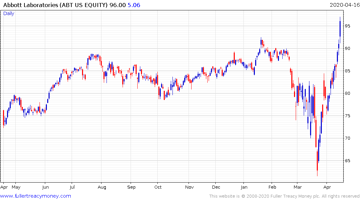Image resolution: width=360 pixels, height=201 pixels.
Task: Click the Fuller Treacy Money copyright notice
Action: coord(284,196)
